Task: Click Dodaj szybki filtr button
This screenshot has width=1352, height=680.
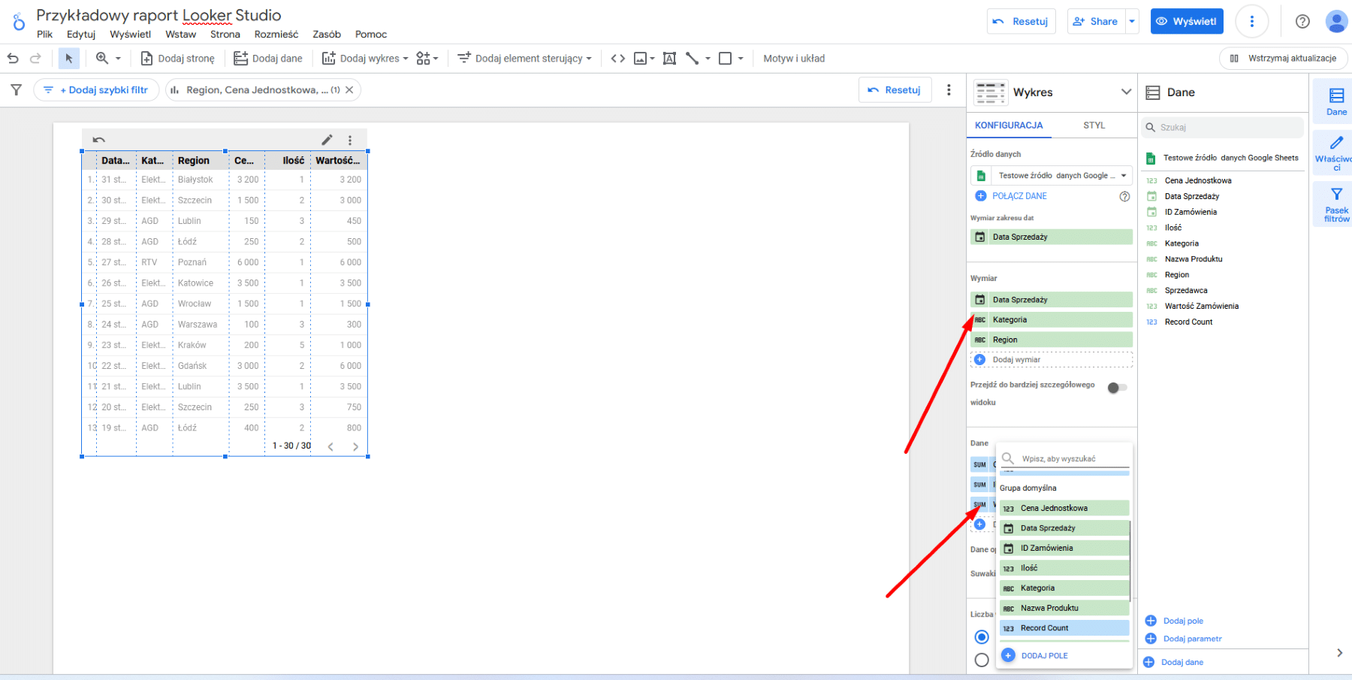Action: [96, 89]
